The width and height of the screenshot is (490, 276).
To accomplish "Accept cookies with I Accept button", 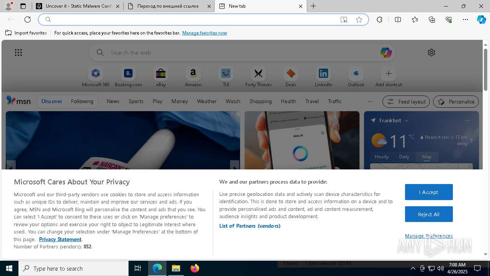I will [x=429, y=192].
